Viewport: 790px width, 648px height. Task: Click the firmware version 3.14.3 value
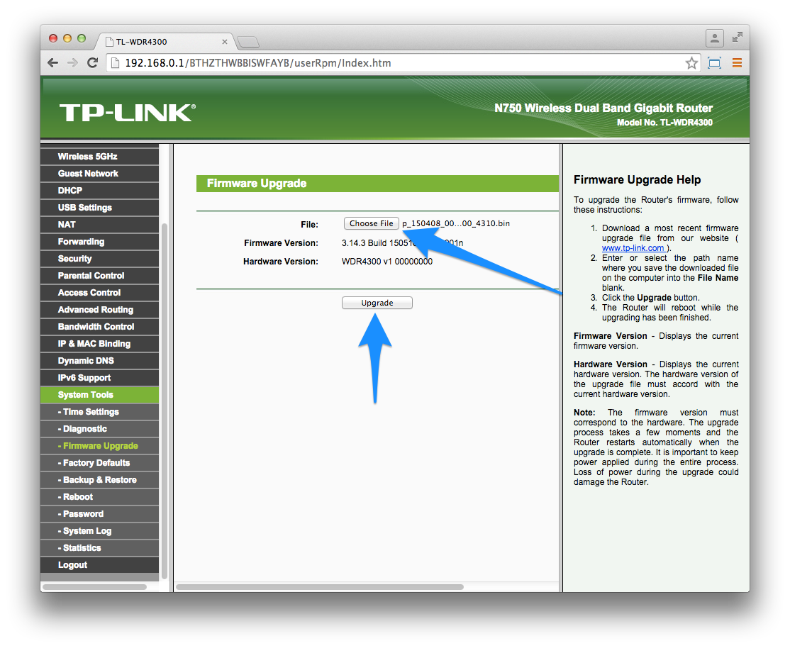(403, 243)
